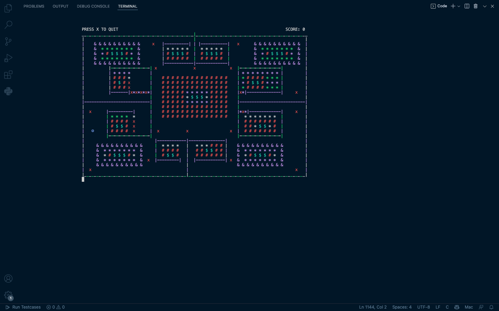Open the Manage gear menu

click(x=8, y=295)
